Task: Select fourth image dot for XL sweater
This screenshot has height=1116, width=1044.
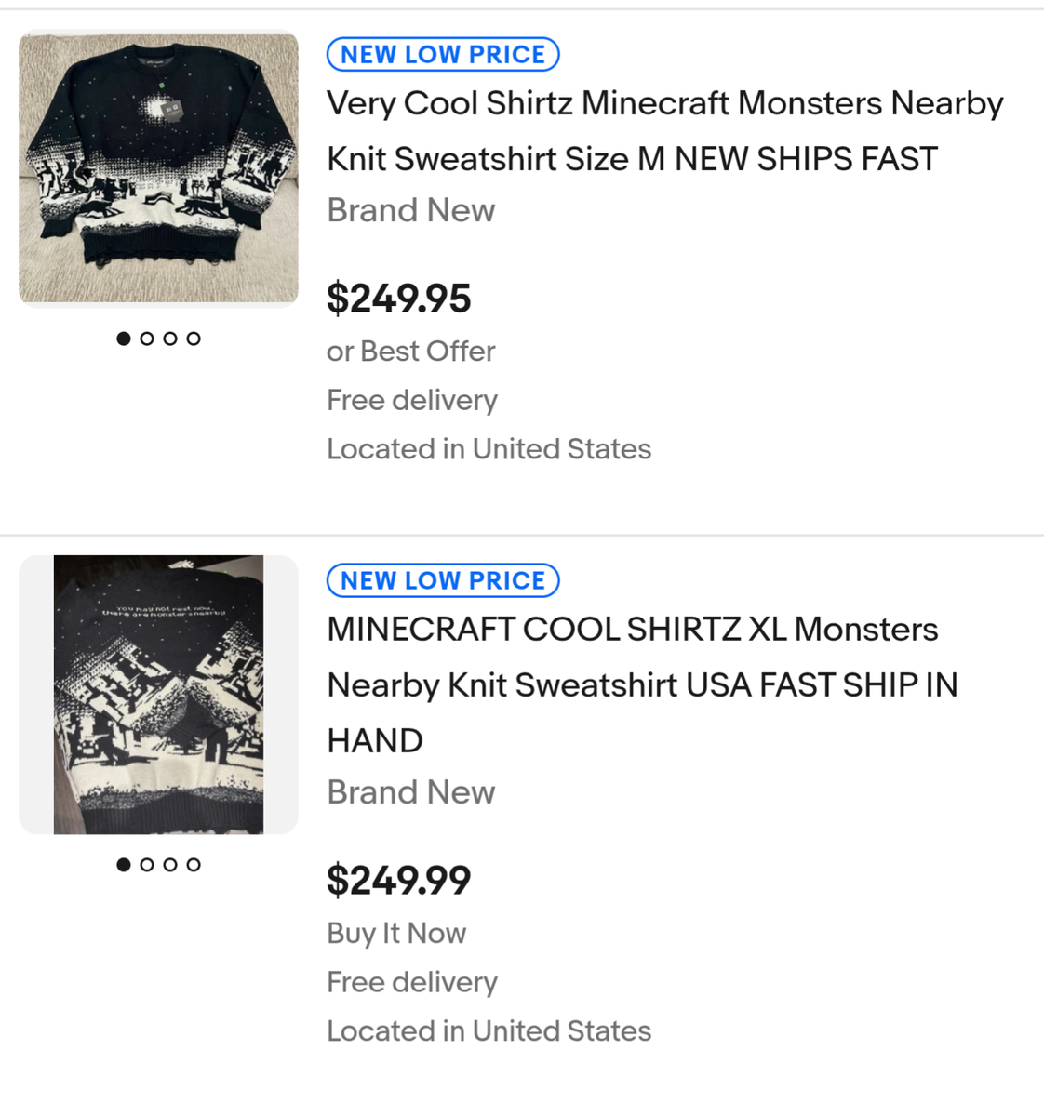Action: click(194, 865)
